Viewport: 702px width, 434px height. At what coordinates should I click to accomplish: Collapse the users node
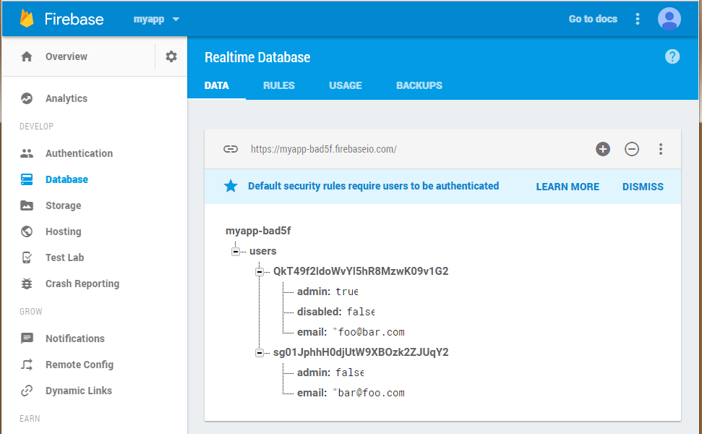(236, 251)
